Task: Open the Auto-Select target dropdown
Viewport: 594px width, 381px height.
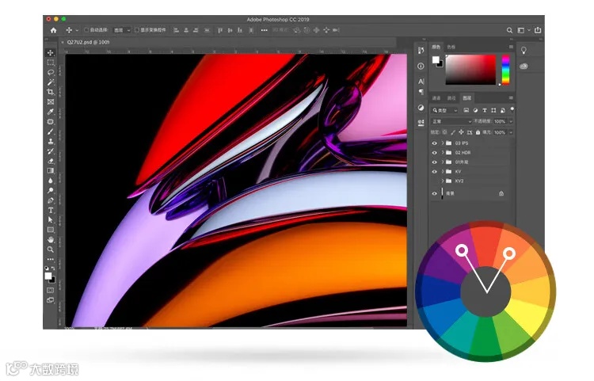Action: (x=122, y=30)
